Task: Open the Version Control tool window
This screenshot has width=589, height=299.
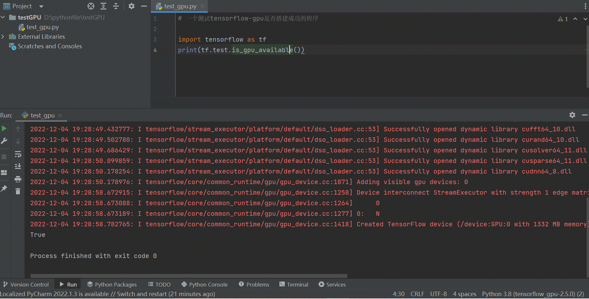Action: point(26,284)
